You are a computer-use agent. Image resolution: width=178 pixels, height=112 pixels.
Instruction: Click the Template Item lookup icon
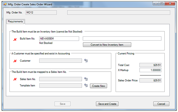click(x=86, y=86)
